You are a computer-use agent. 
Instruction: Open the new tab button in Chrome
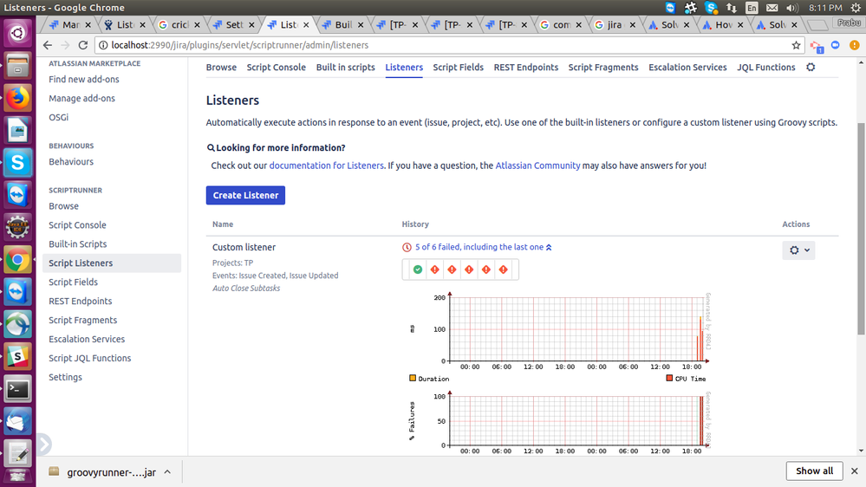coord(817,25)
